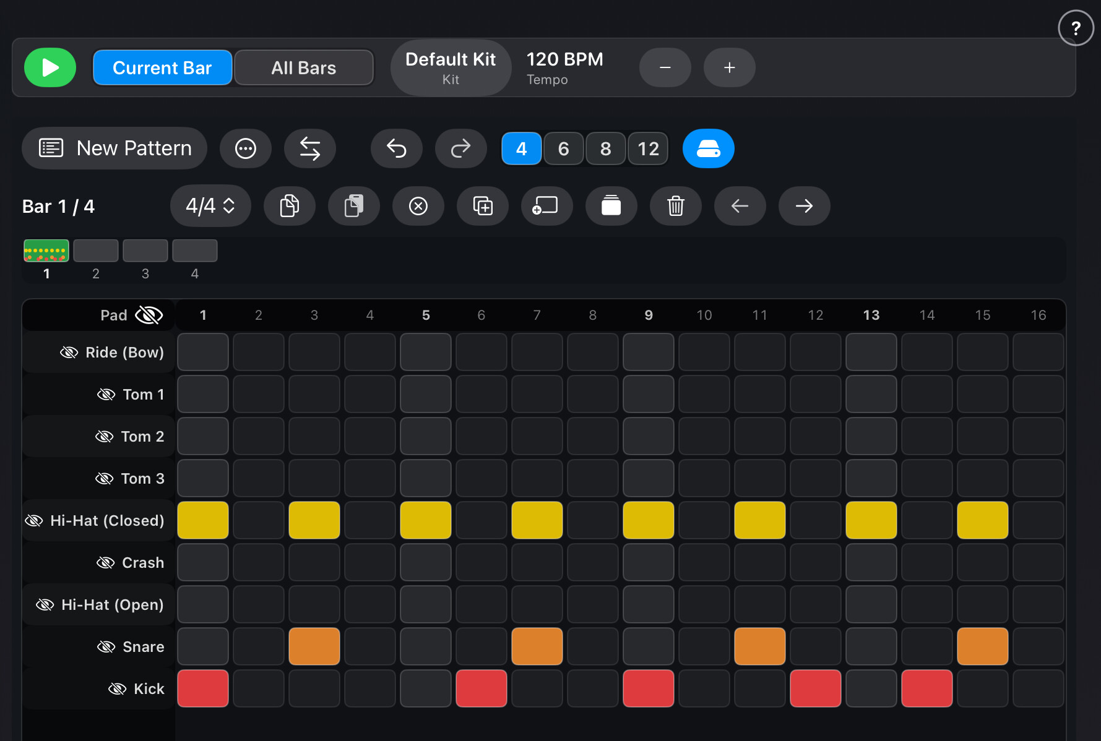
Task: Open the Default Kit selector
Action: tap(451, 67)
